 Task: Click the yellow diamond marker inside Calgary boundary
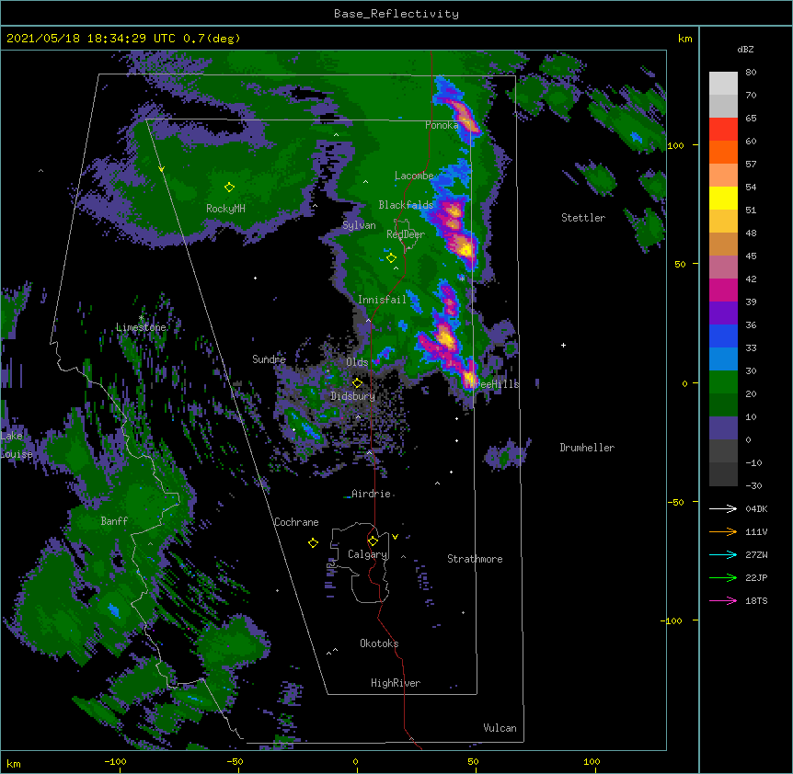(x=373, y=541)
